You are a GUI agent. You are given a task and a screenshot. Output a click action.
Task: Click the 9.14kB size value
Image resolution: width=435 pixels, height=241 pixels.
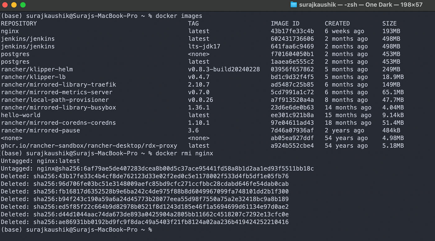393,115
